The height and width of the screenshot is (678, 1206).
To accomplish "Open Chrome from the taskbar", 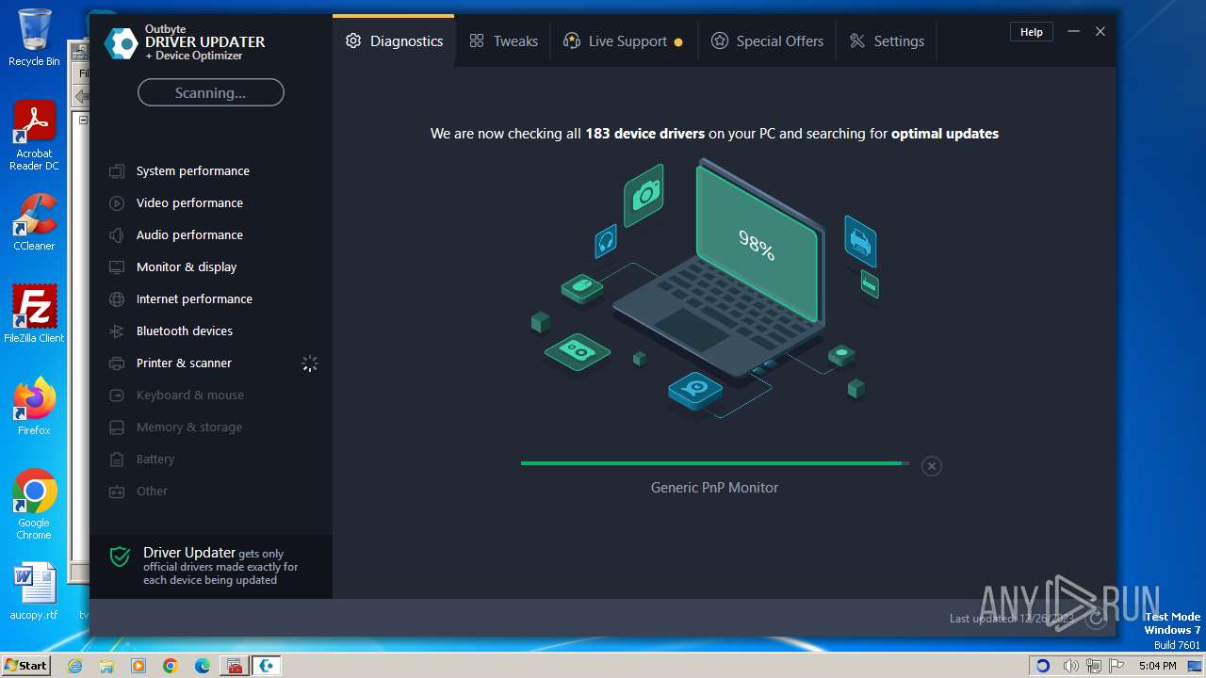I will (x=171, y=666).
